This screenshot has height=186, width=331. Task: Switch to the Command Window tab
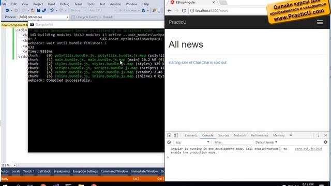pyautogui.click(x=114, y=171)
